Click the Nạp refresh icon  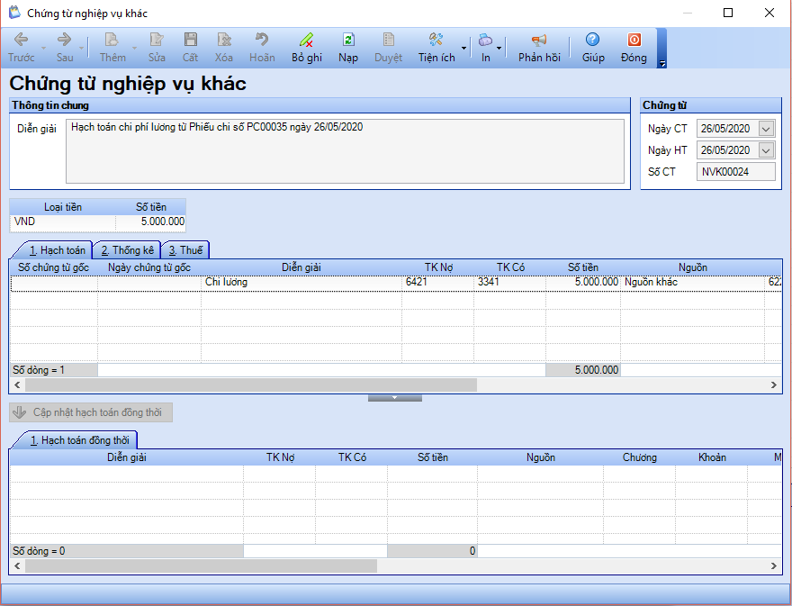point(347,41)
